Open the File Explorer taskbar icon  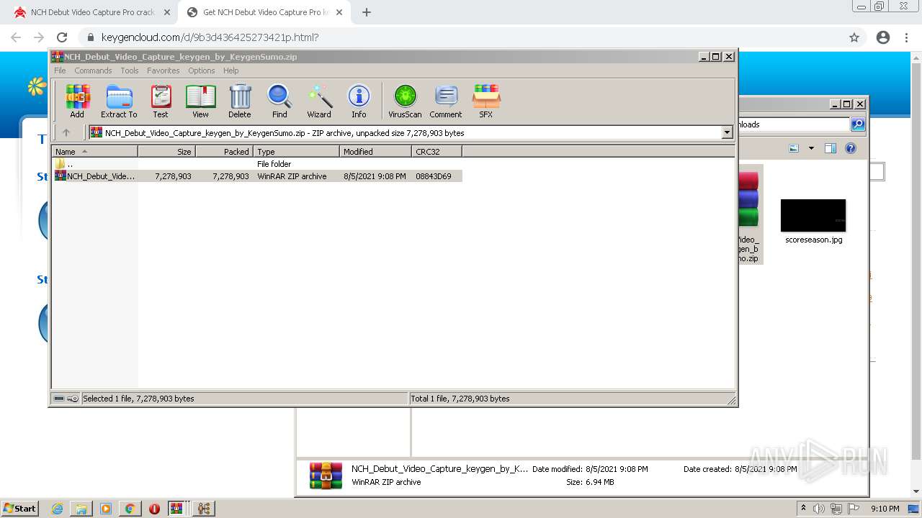tap(81, 509)
